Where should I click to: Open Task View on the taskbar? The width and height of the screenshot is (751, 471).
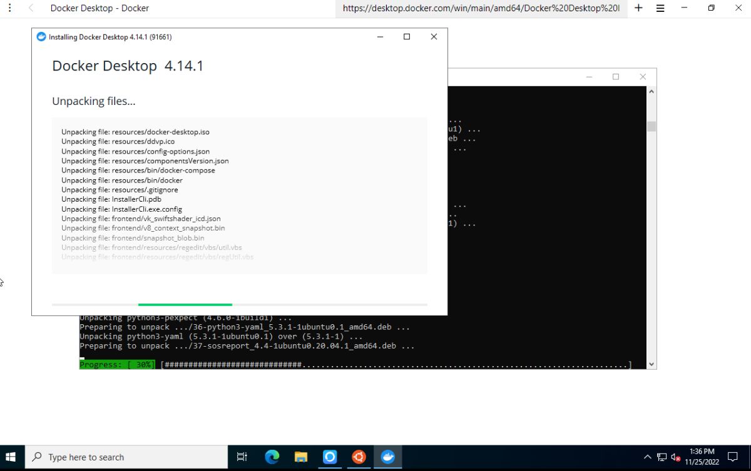pyautogui.click(x=242, y=457)
